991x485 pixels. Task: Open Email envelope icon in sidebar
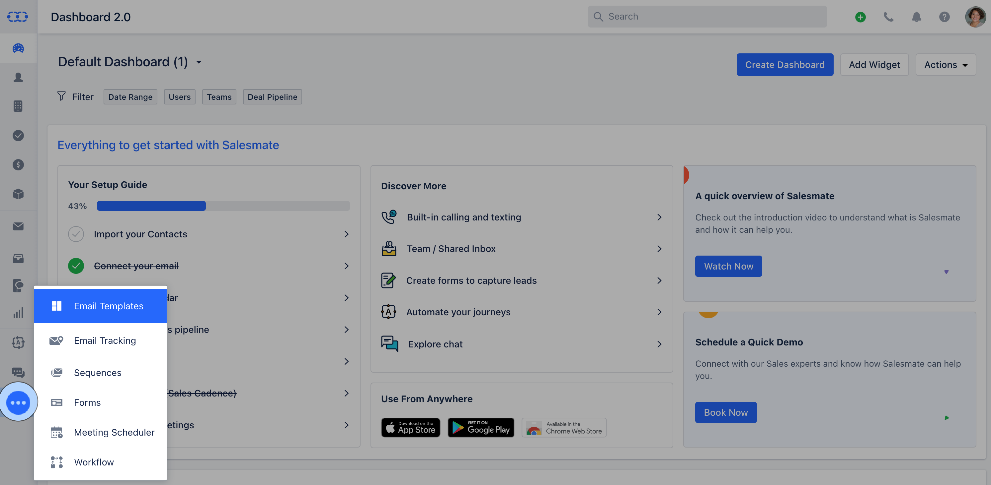18,226
